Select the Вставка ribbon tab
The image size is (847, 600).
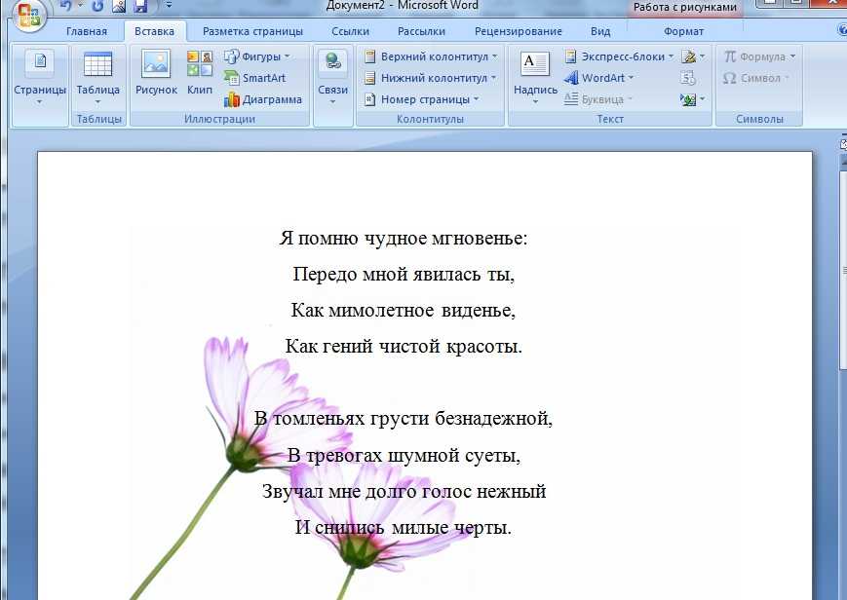155,31
